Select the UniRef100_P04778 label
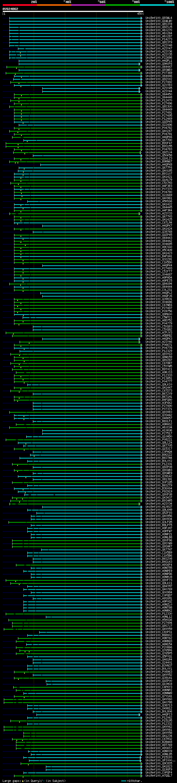The image size is (177, 783). coord(158,348)
